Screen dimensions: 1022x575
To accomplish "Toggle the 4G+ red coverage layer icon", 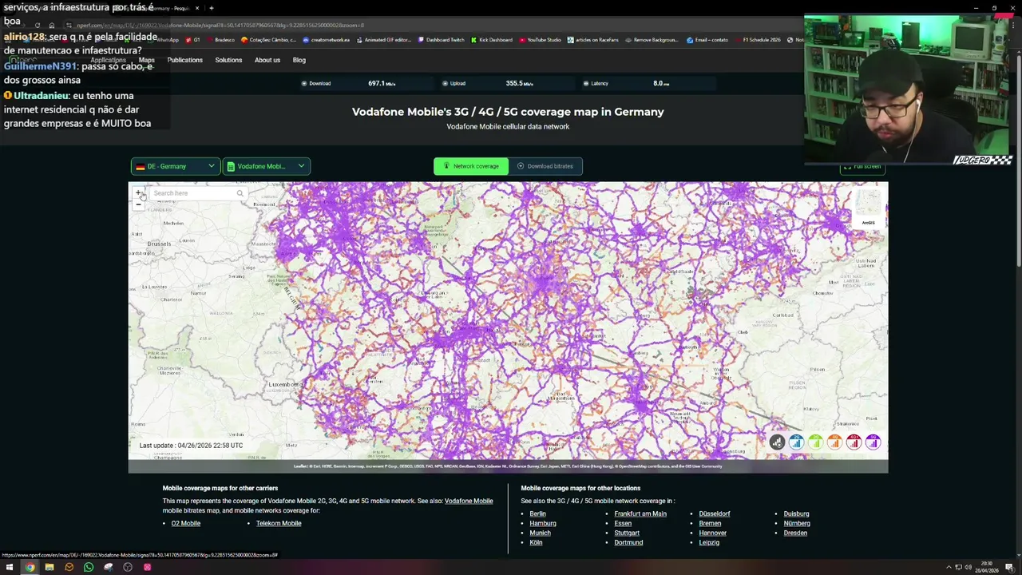I will point(854,442).
